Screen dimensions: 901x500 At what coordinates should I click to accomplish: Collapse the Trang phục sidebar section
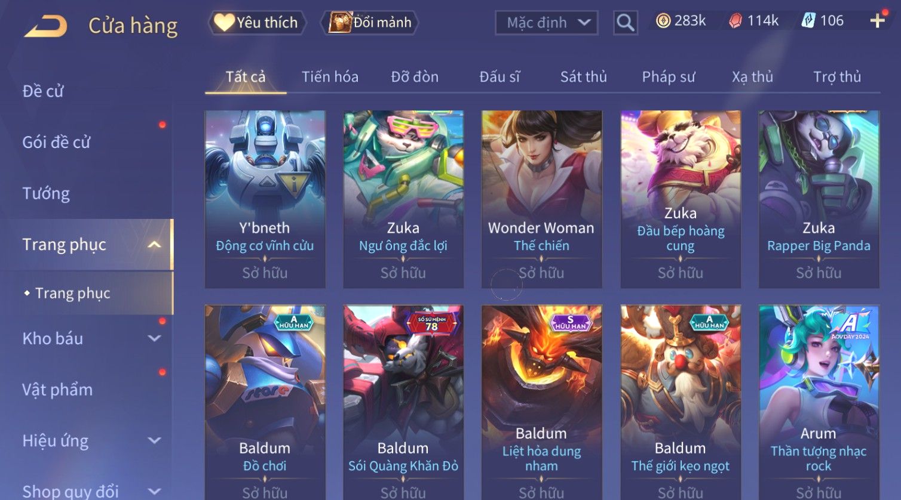click(x=154, y=245)
